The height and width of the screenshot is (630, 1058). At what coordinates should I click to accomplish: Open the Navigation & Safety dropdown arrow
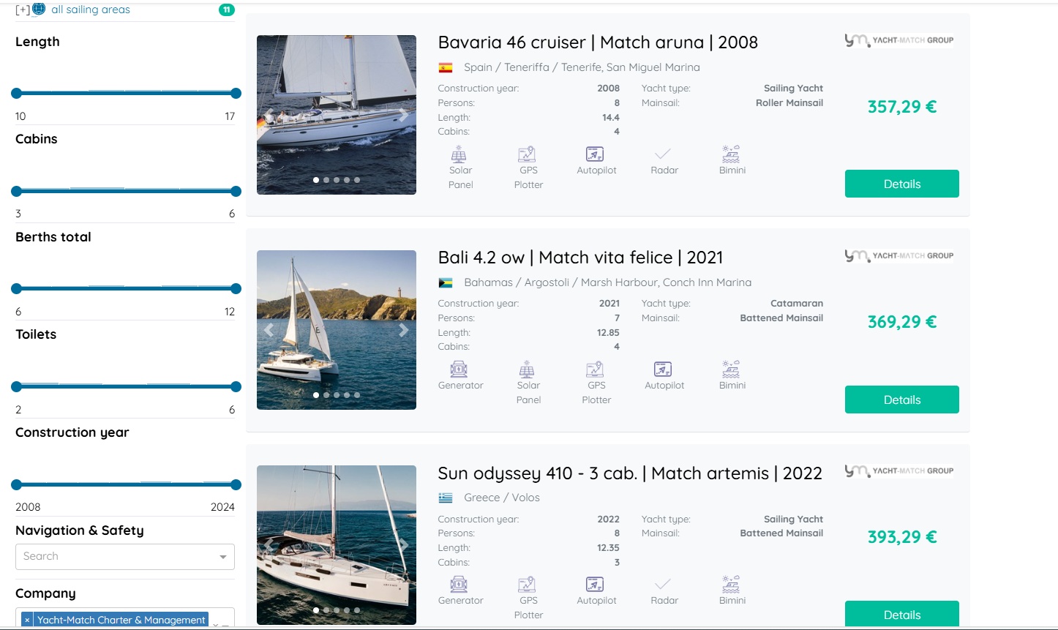[x=223, y=557]
